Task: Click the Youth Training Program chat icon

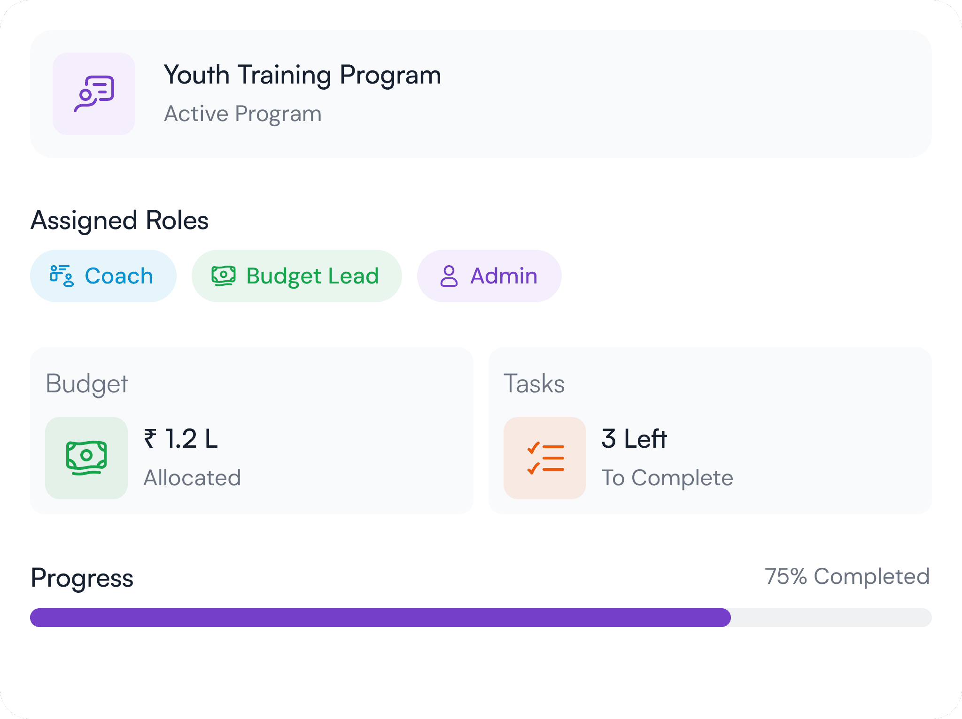Action: [94, 94]
